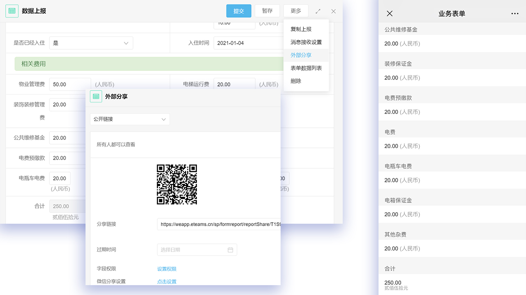Click the 外部分享 dialog title
Screen dimensions: 526x295
click(x=116, y=97)
